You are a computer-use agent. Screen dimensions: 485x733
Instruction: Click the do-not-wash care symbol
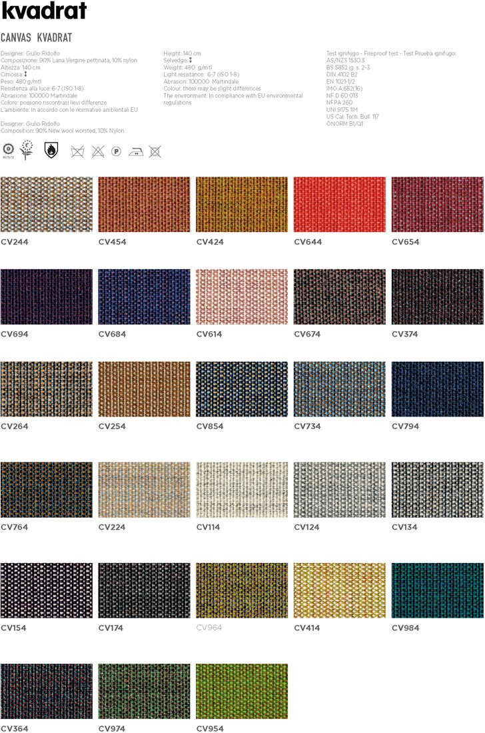tap(77, 151)
